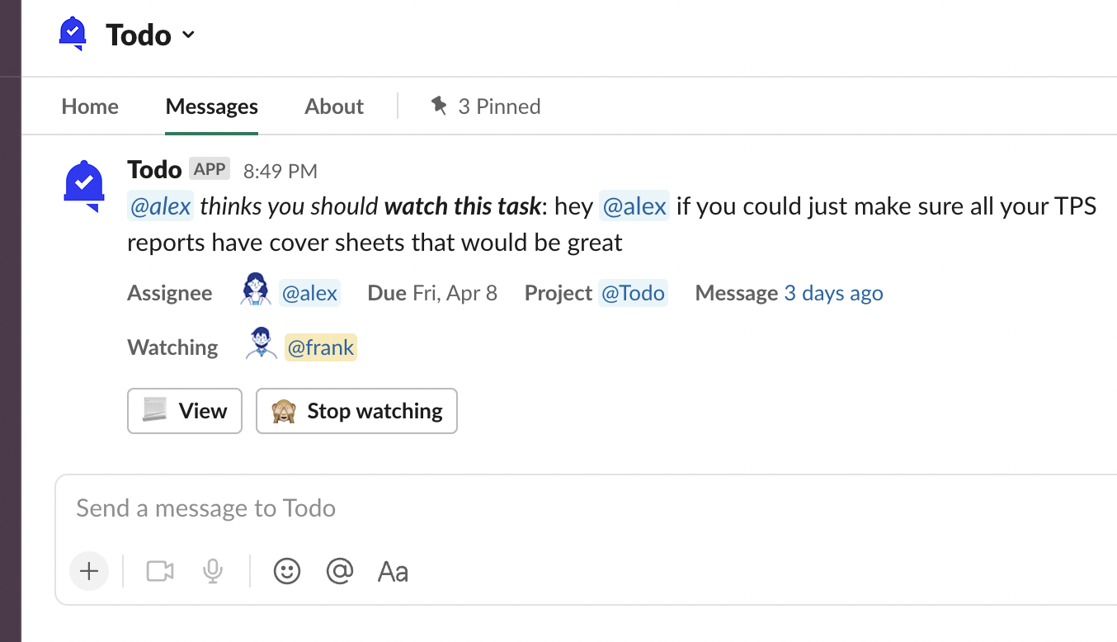Click the Todo bot avatar in message

tap(84, 184)
